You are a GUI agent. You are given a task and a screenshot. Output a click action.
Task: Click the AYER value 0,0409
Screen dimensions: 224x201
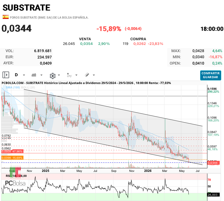tap(46, 63)
